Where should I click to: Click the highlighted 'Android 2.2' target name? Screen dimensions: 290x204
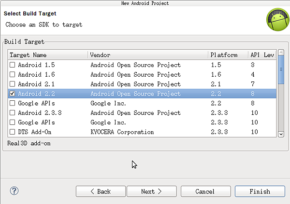(36, 94)
